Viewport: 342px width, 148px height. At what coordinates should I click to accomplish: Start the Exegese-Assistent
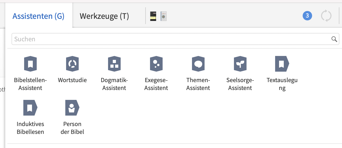coord(156,64)
